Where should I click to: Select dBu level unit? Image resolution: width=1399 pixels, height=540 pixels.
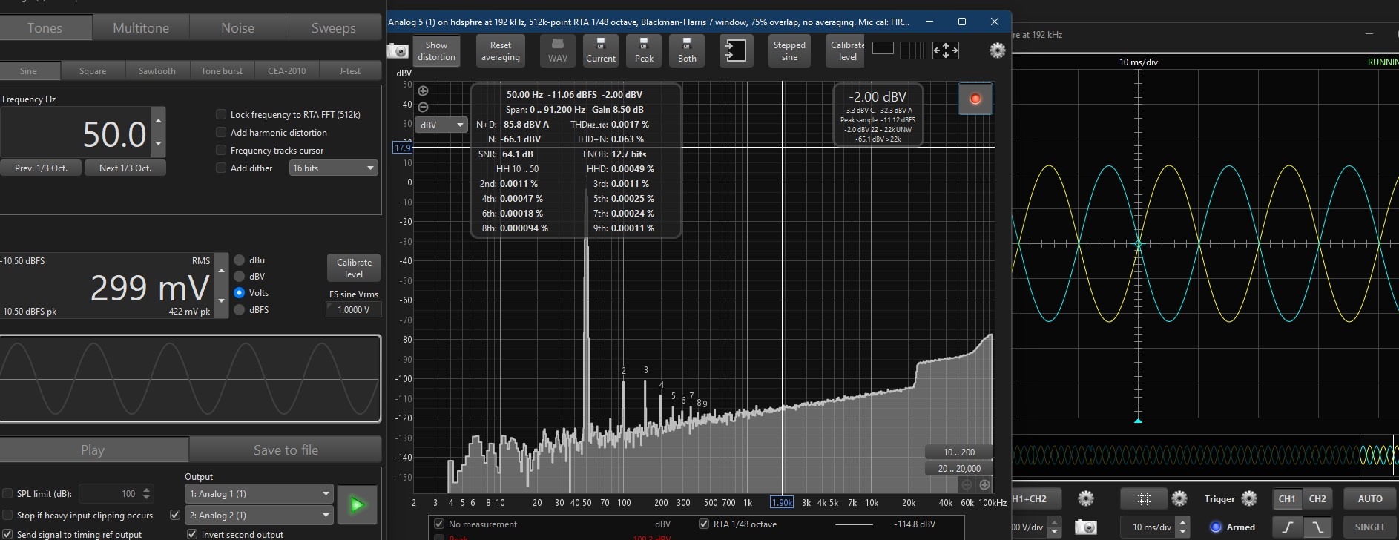pyautogui.click(x=240, y=260)
